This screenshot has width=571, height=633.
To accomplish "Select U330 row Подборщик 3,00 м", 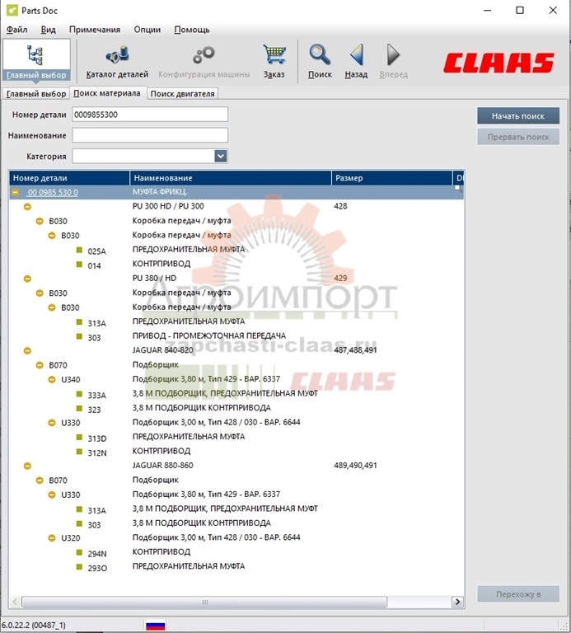I will (236, 423).
